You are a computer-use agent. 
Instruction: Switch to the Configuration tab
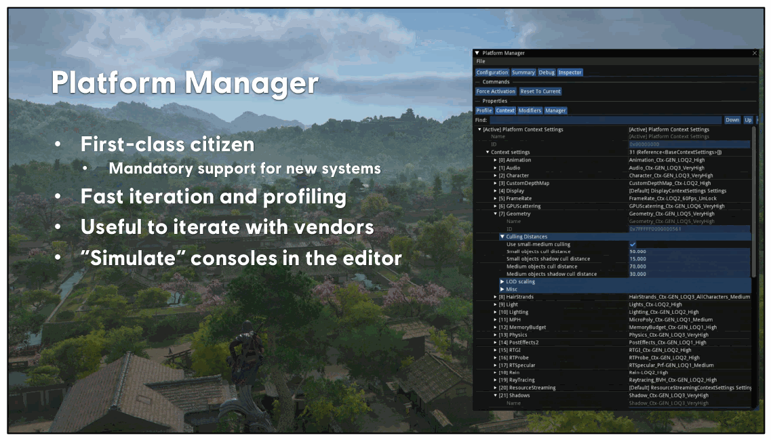click(492, 73)
